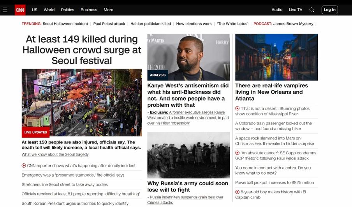The height and width of the screenshot is (207, 352).
Task: Click the Log In button
Action: coord(329,10)
